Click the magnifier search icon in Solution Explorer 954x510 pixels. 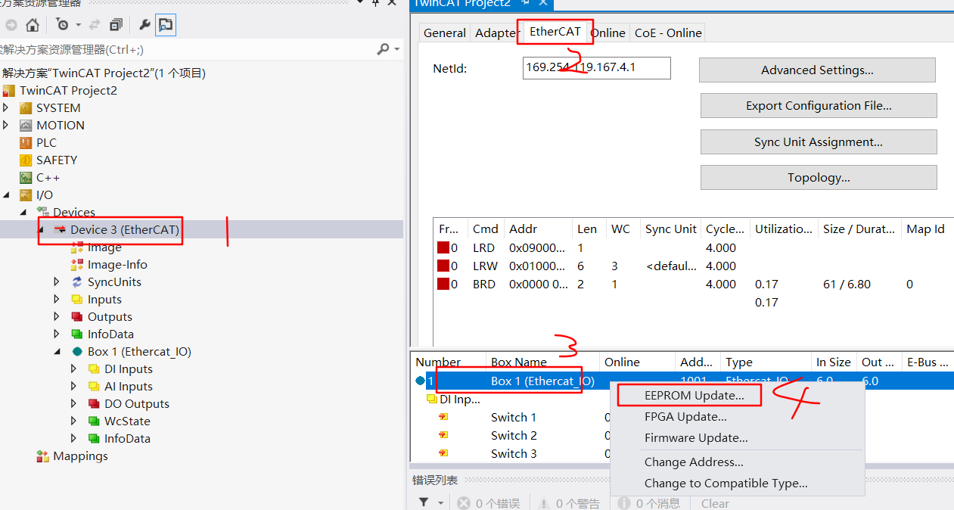click(384, 49)
